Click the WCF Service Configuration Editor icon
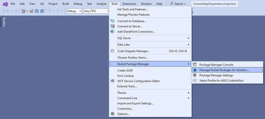This screenshot has width=265, height=119. pos(112,81)
